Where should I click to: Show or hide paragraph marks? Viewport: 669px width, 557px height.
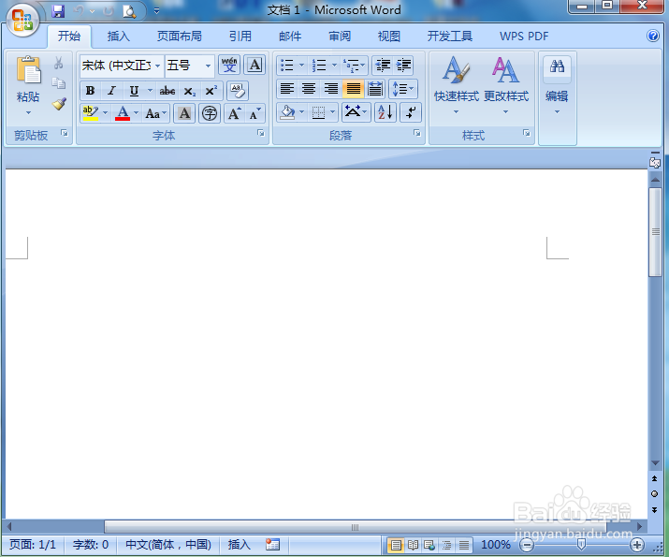(x=411, y=112)
